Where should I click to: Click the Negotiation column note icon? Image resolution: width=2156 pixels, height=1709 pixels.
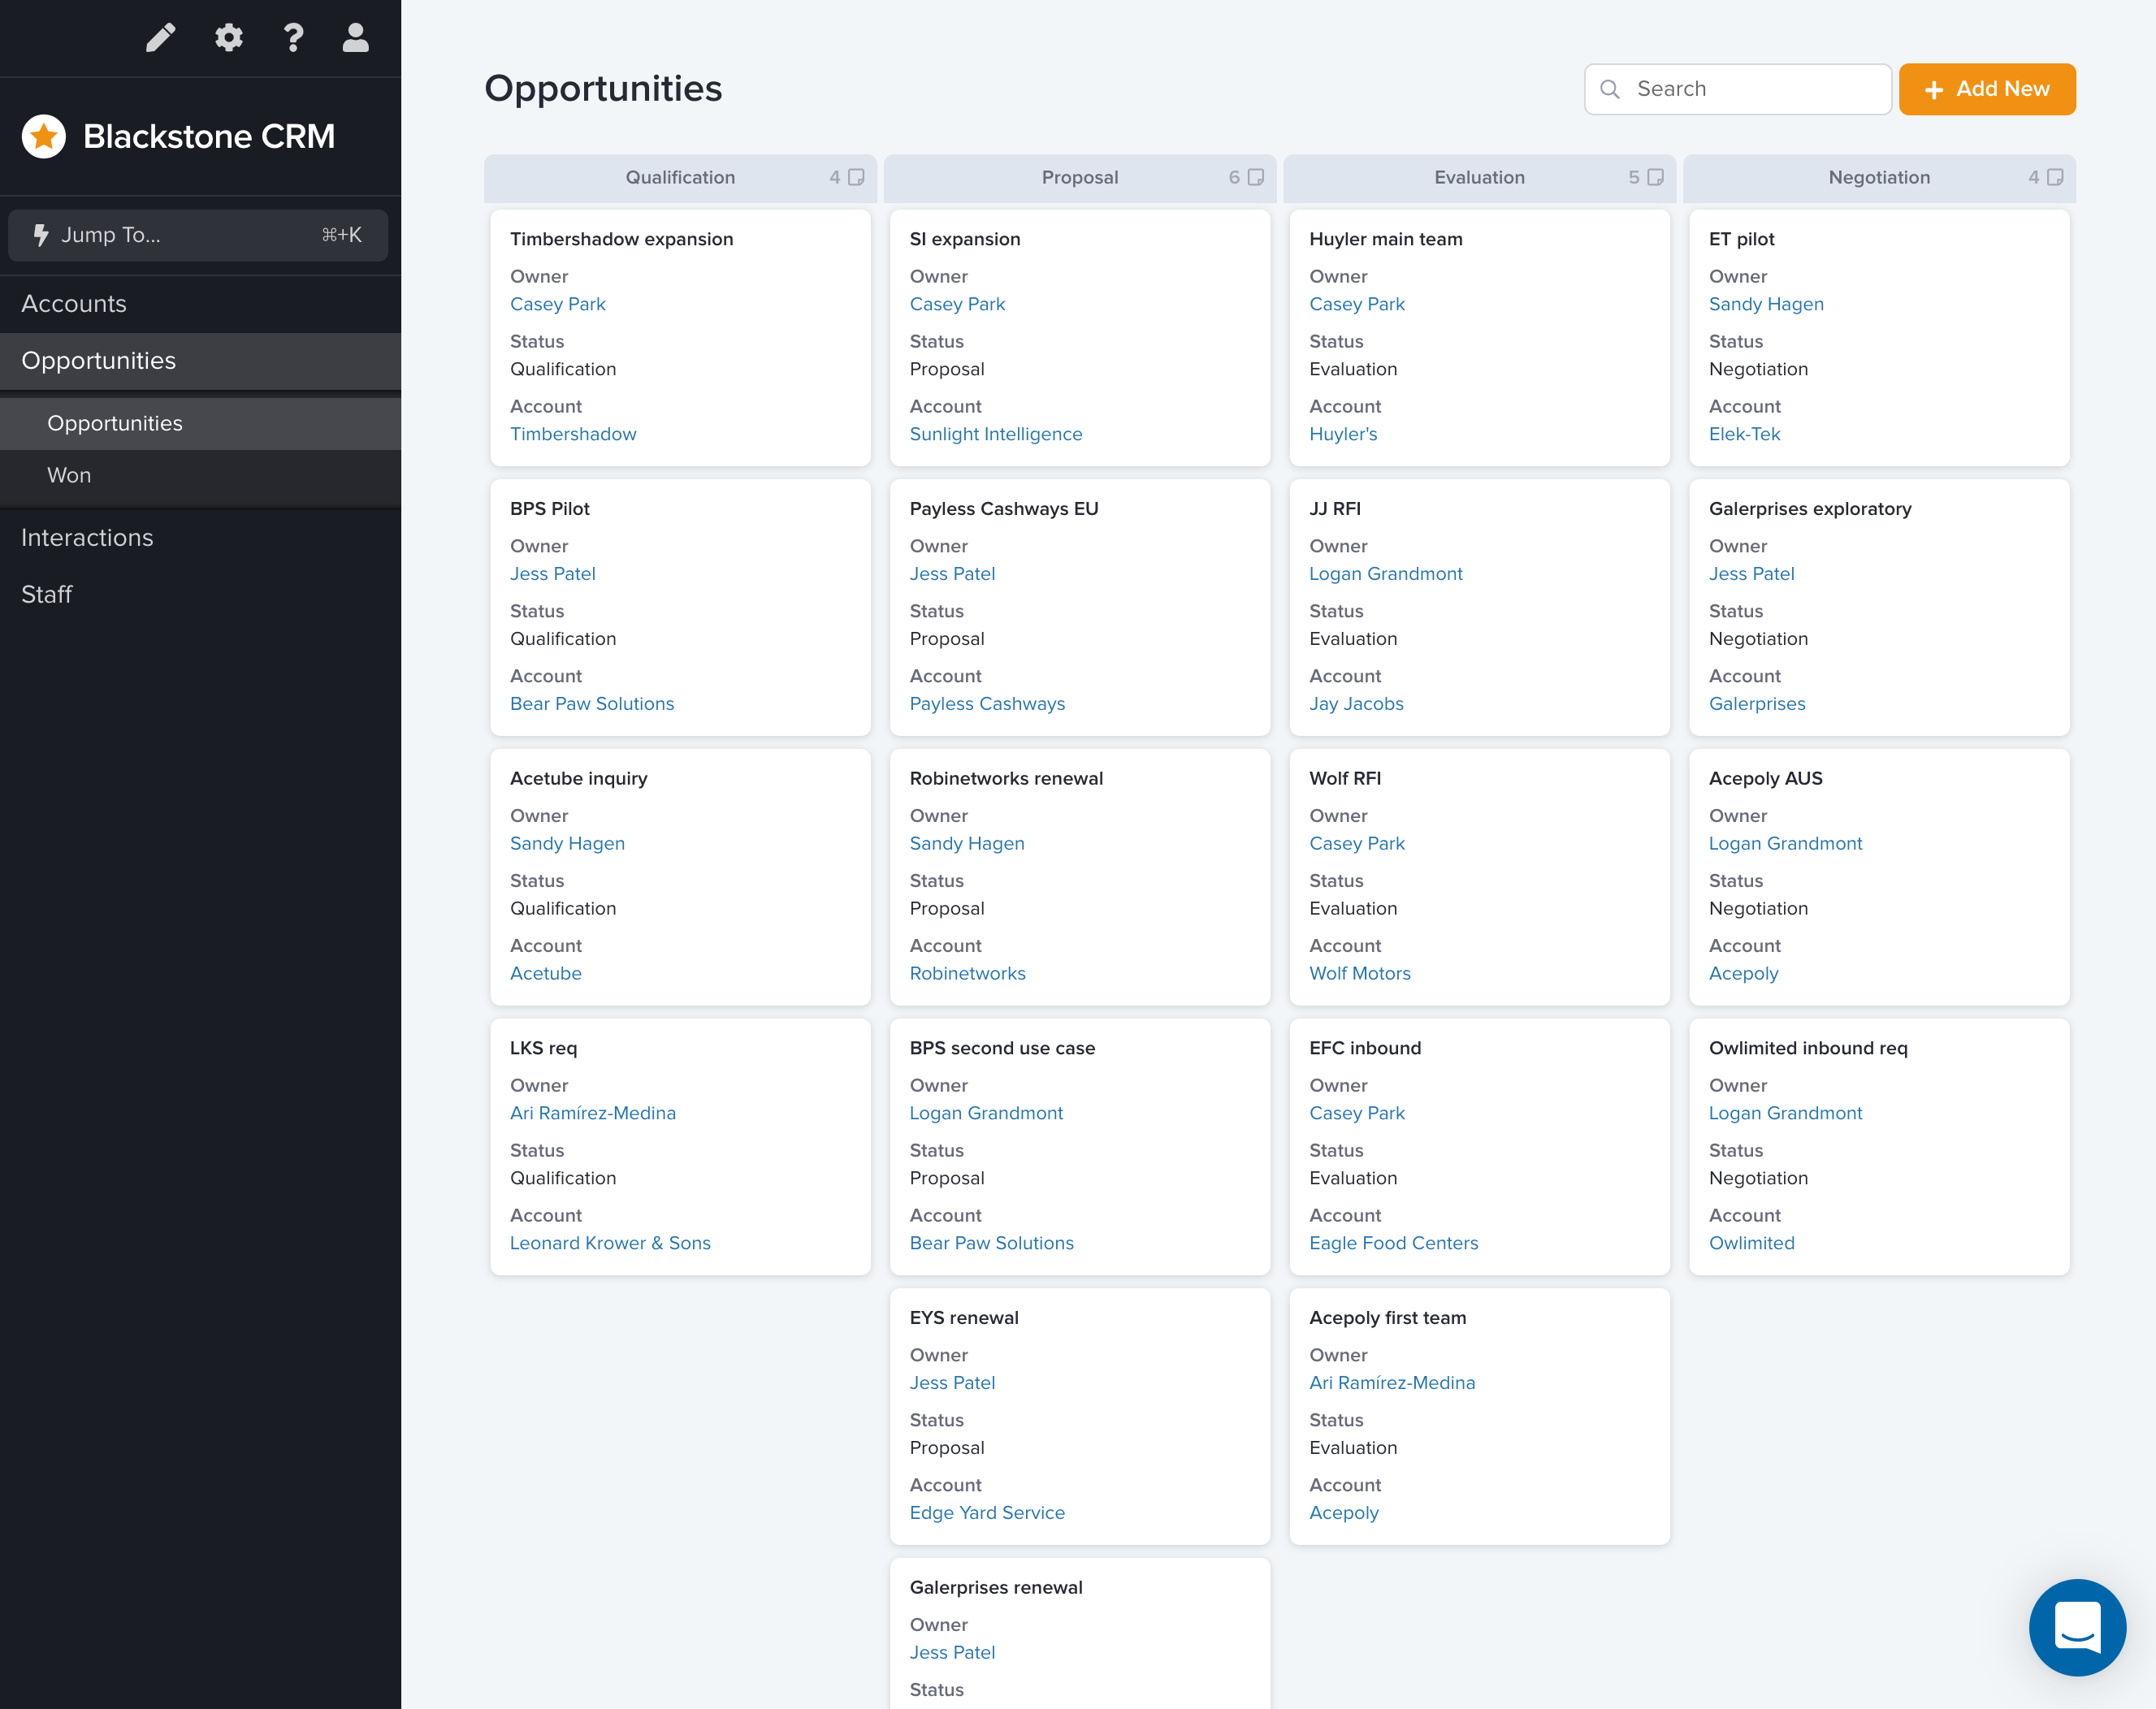coord(2056,177)
